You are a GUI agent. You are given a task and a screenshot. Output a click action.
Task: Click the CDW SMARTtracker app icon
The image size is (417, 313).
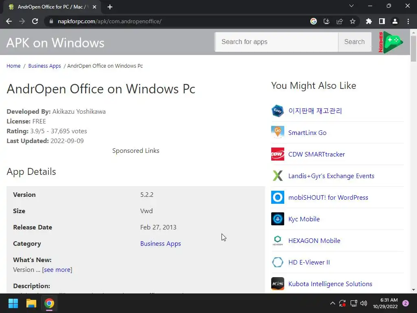click(x=278, y=154)
